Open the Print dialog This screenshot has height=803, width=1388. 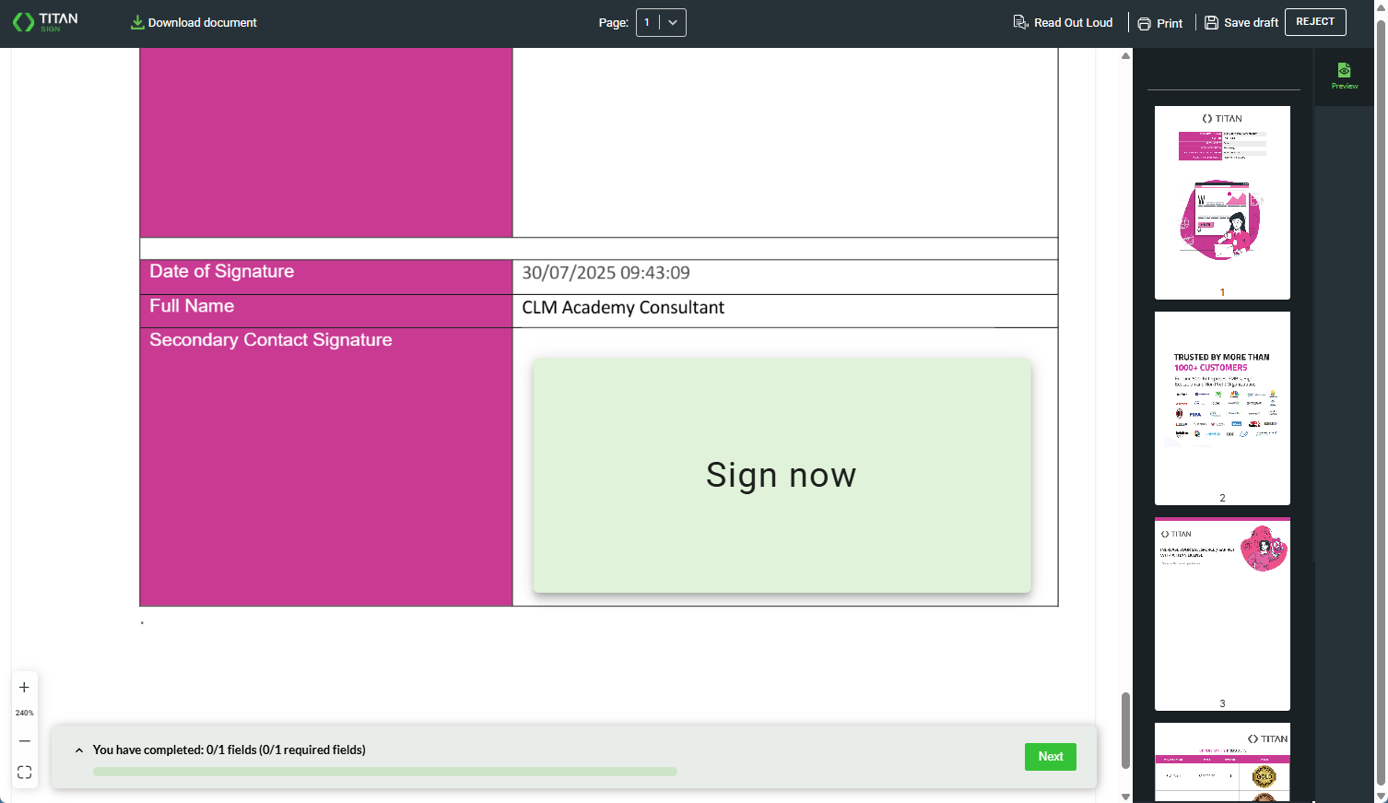point(1160,22)
